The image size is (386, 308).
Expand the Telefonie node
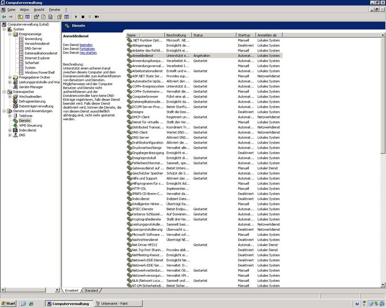tap(10, 116)
